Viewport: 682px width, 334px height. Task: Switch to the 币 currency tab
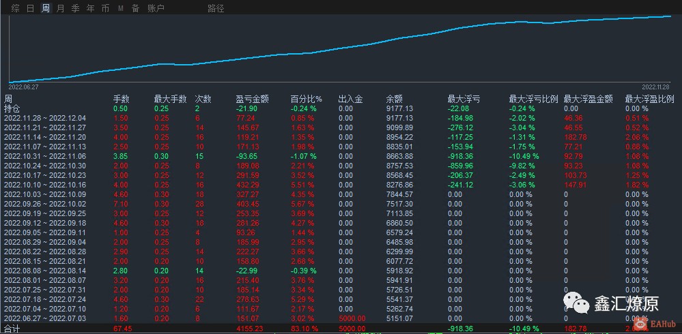point(105,8)
